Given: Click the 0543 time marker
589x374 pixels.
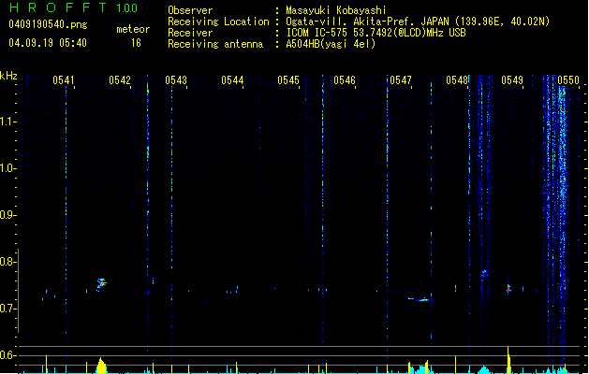Looking at the screenshot, I should coord(176,80).
